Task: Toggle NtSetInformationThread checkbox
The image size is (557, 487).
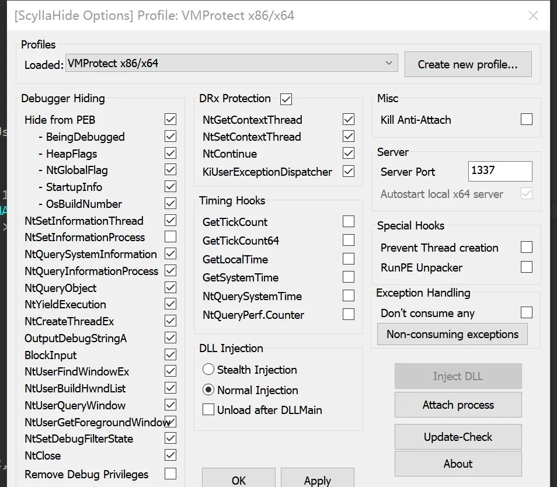Action: click(170, 220)
